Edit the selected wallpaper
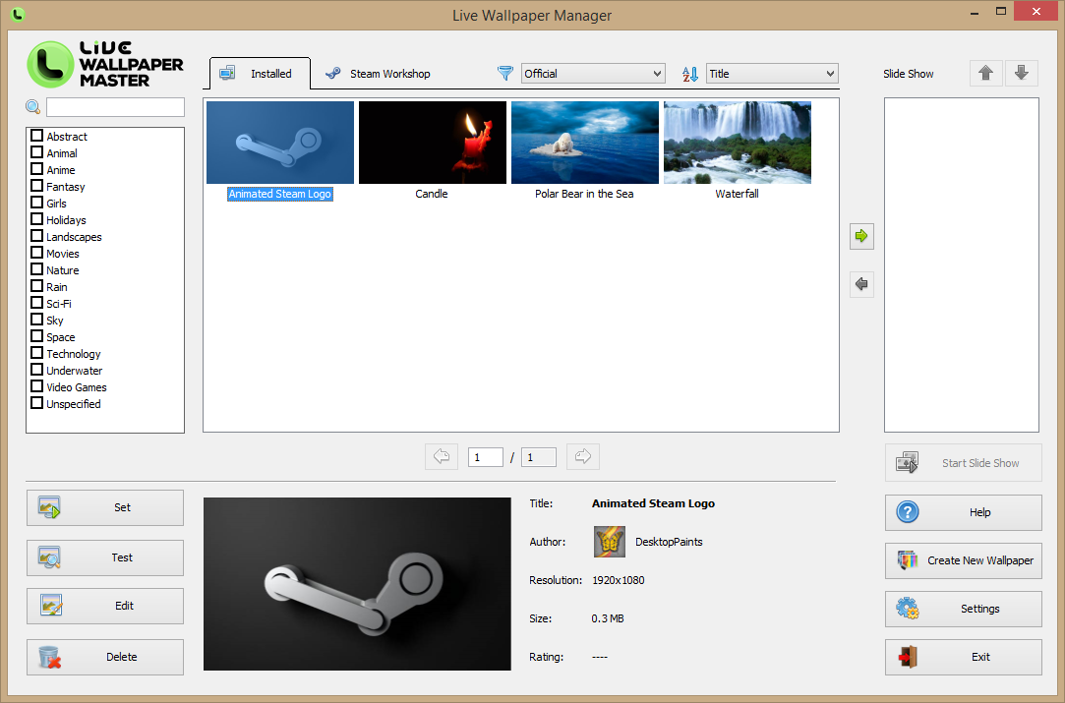This screenshot has width=1065, height=703. [x=105, y=606]
